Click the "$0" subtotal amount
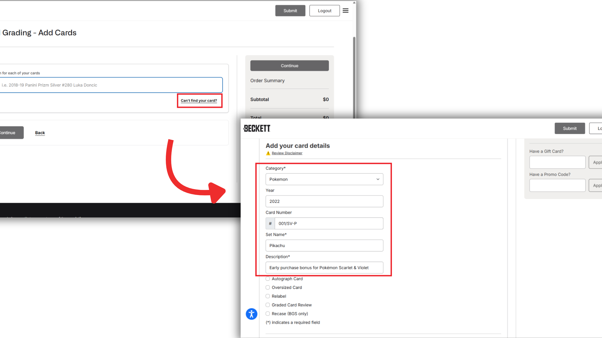 [x=326, y=100]
